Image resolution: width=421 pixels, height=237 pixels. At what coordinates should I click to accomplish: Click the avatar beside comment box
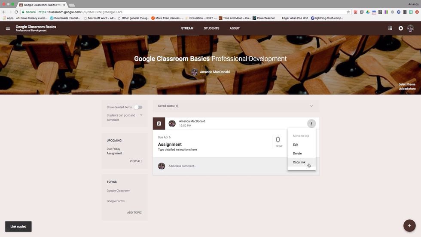162,166
